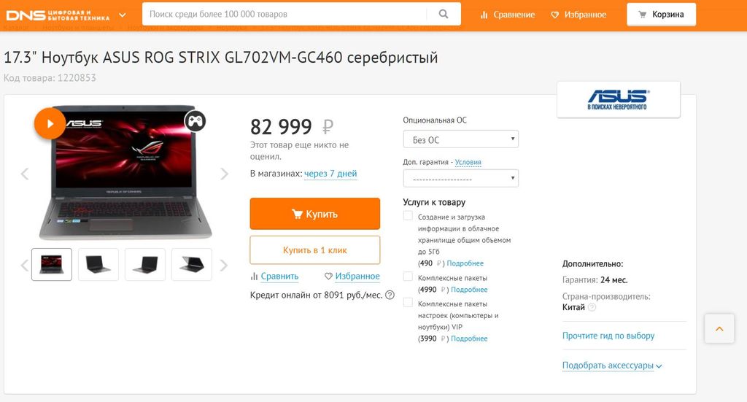The height and width of the screenshot is (402, 747).
Task: Click the search magnifier icon
Action: coord(444,14)
